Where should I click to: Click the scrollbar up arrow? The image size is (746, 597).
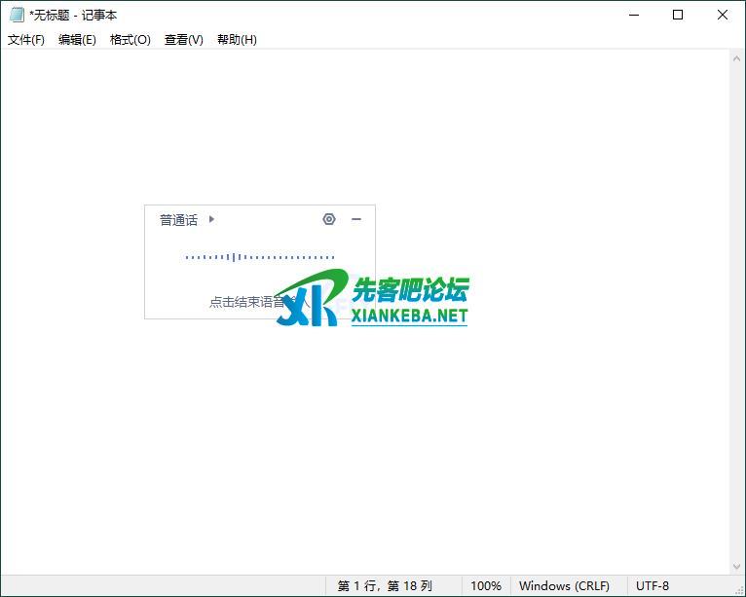click(x=736, y=59)
